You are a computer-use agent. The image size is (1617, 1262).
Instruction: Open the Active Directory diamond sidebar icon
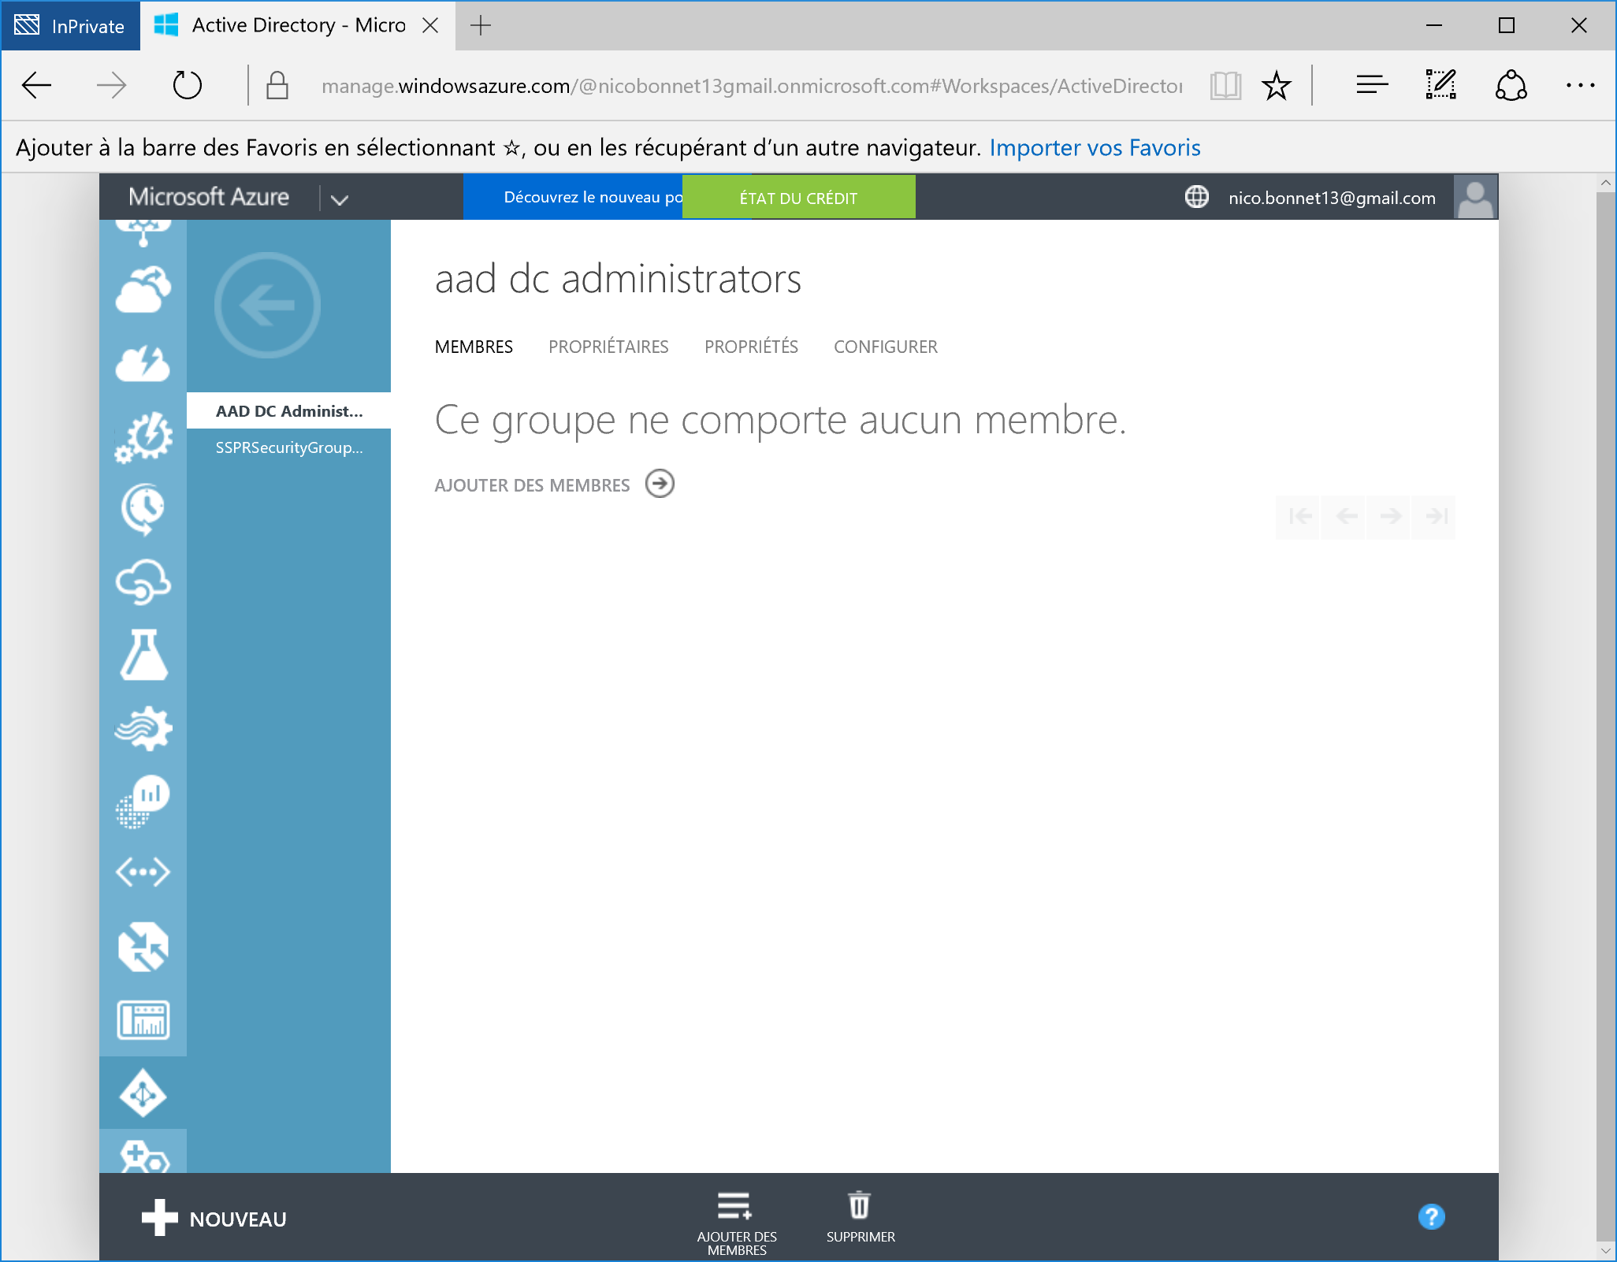[x=143, y=1093]
